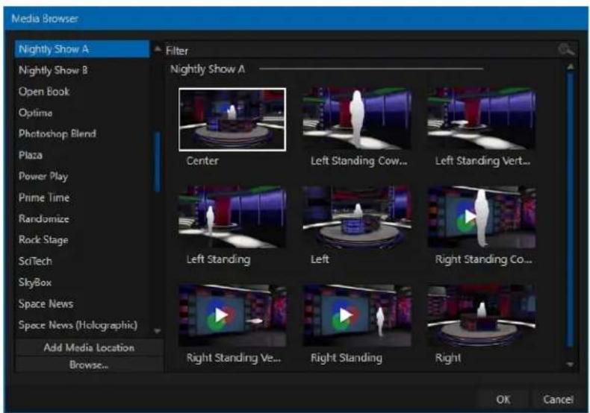Click the Media Browser title bar text

pyautogui.click(x=44, y=19)
